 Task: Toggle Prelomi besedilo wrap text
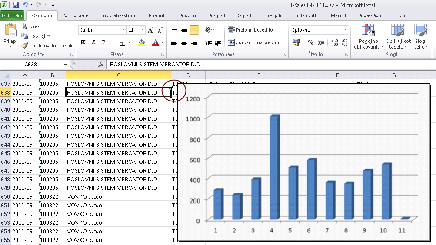coord(250,30)
